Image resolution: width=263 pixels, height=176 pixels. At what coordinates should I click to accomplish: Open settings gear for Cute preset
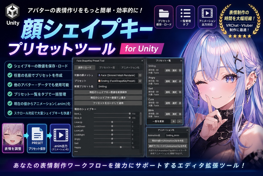(x=180, y=103)
